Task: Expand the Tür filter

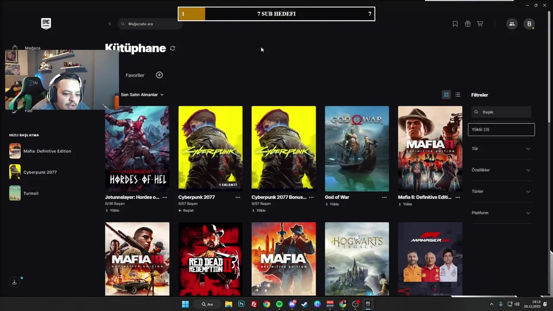Action: 501,149
